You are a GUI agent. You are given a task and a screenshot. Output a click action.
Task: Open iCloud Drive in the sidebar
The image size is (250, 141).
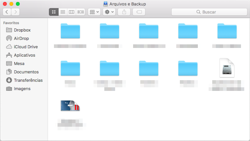point(24,47)
